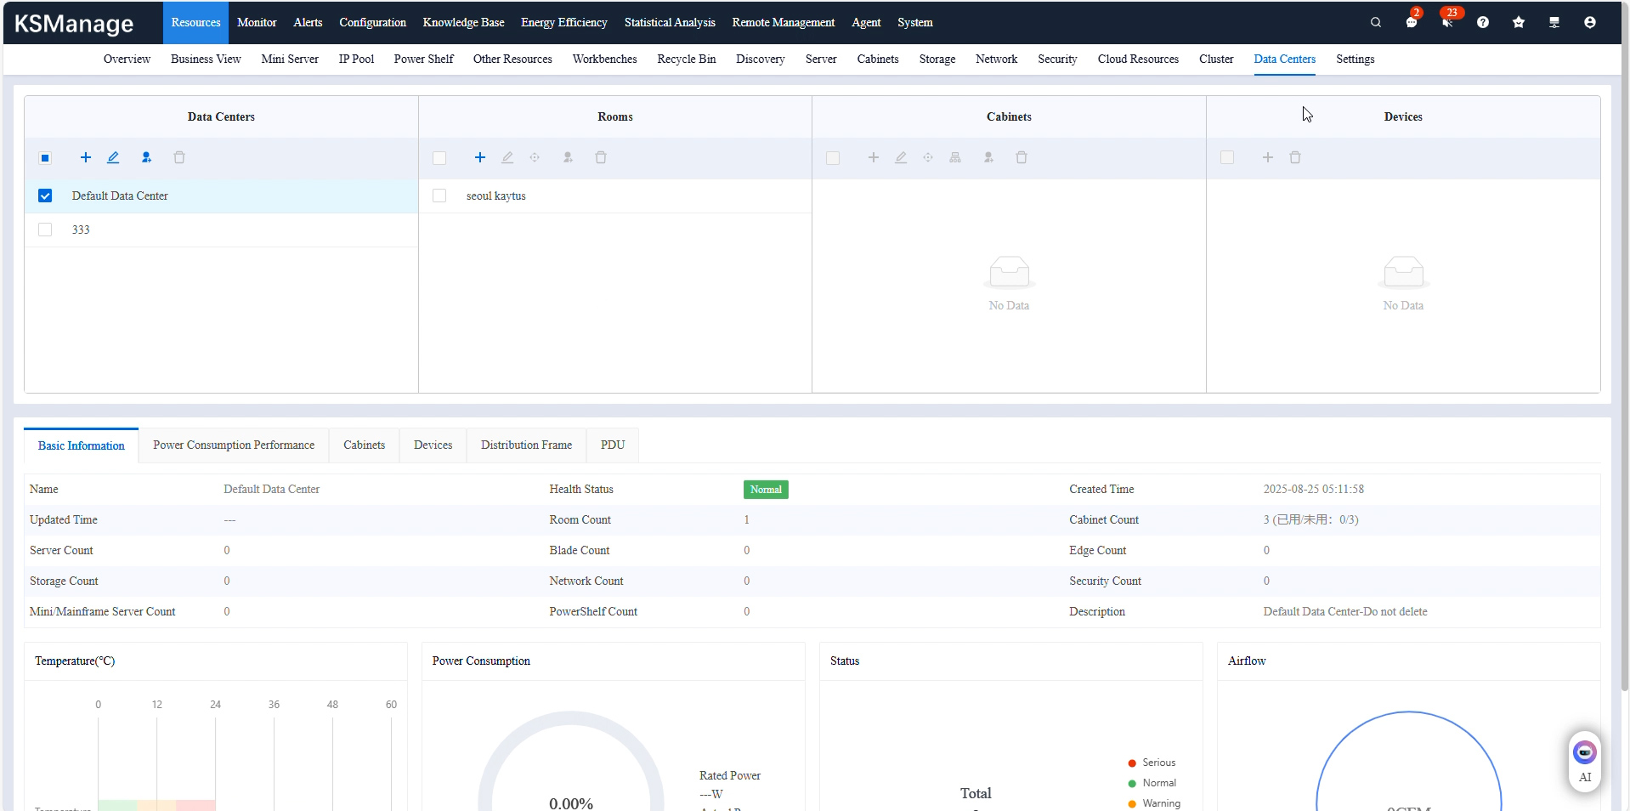
Task: Click the assign user icon in Data Centers
Action: pyautogui.click(x=146, y=157)
